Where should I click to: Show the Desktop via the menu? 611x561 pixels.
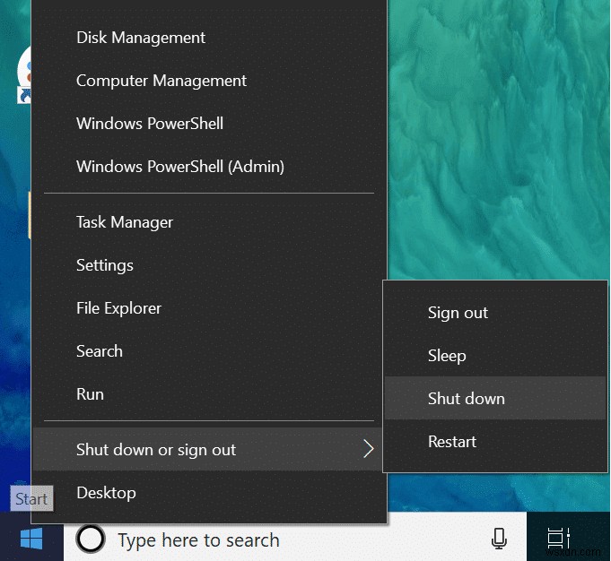coord(107,493)
